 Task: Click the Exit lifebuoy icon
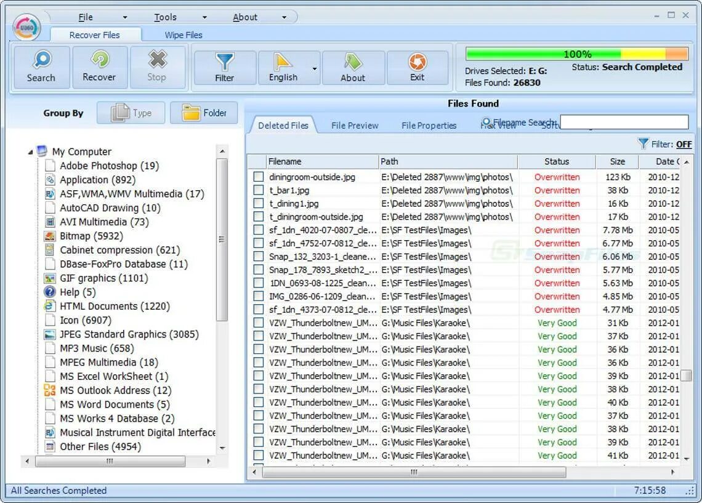(418, 62)
